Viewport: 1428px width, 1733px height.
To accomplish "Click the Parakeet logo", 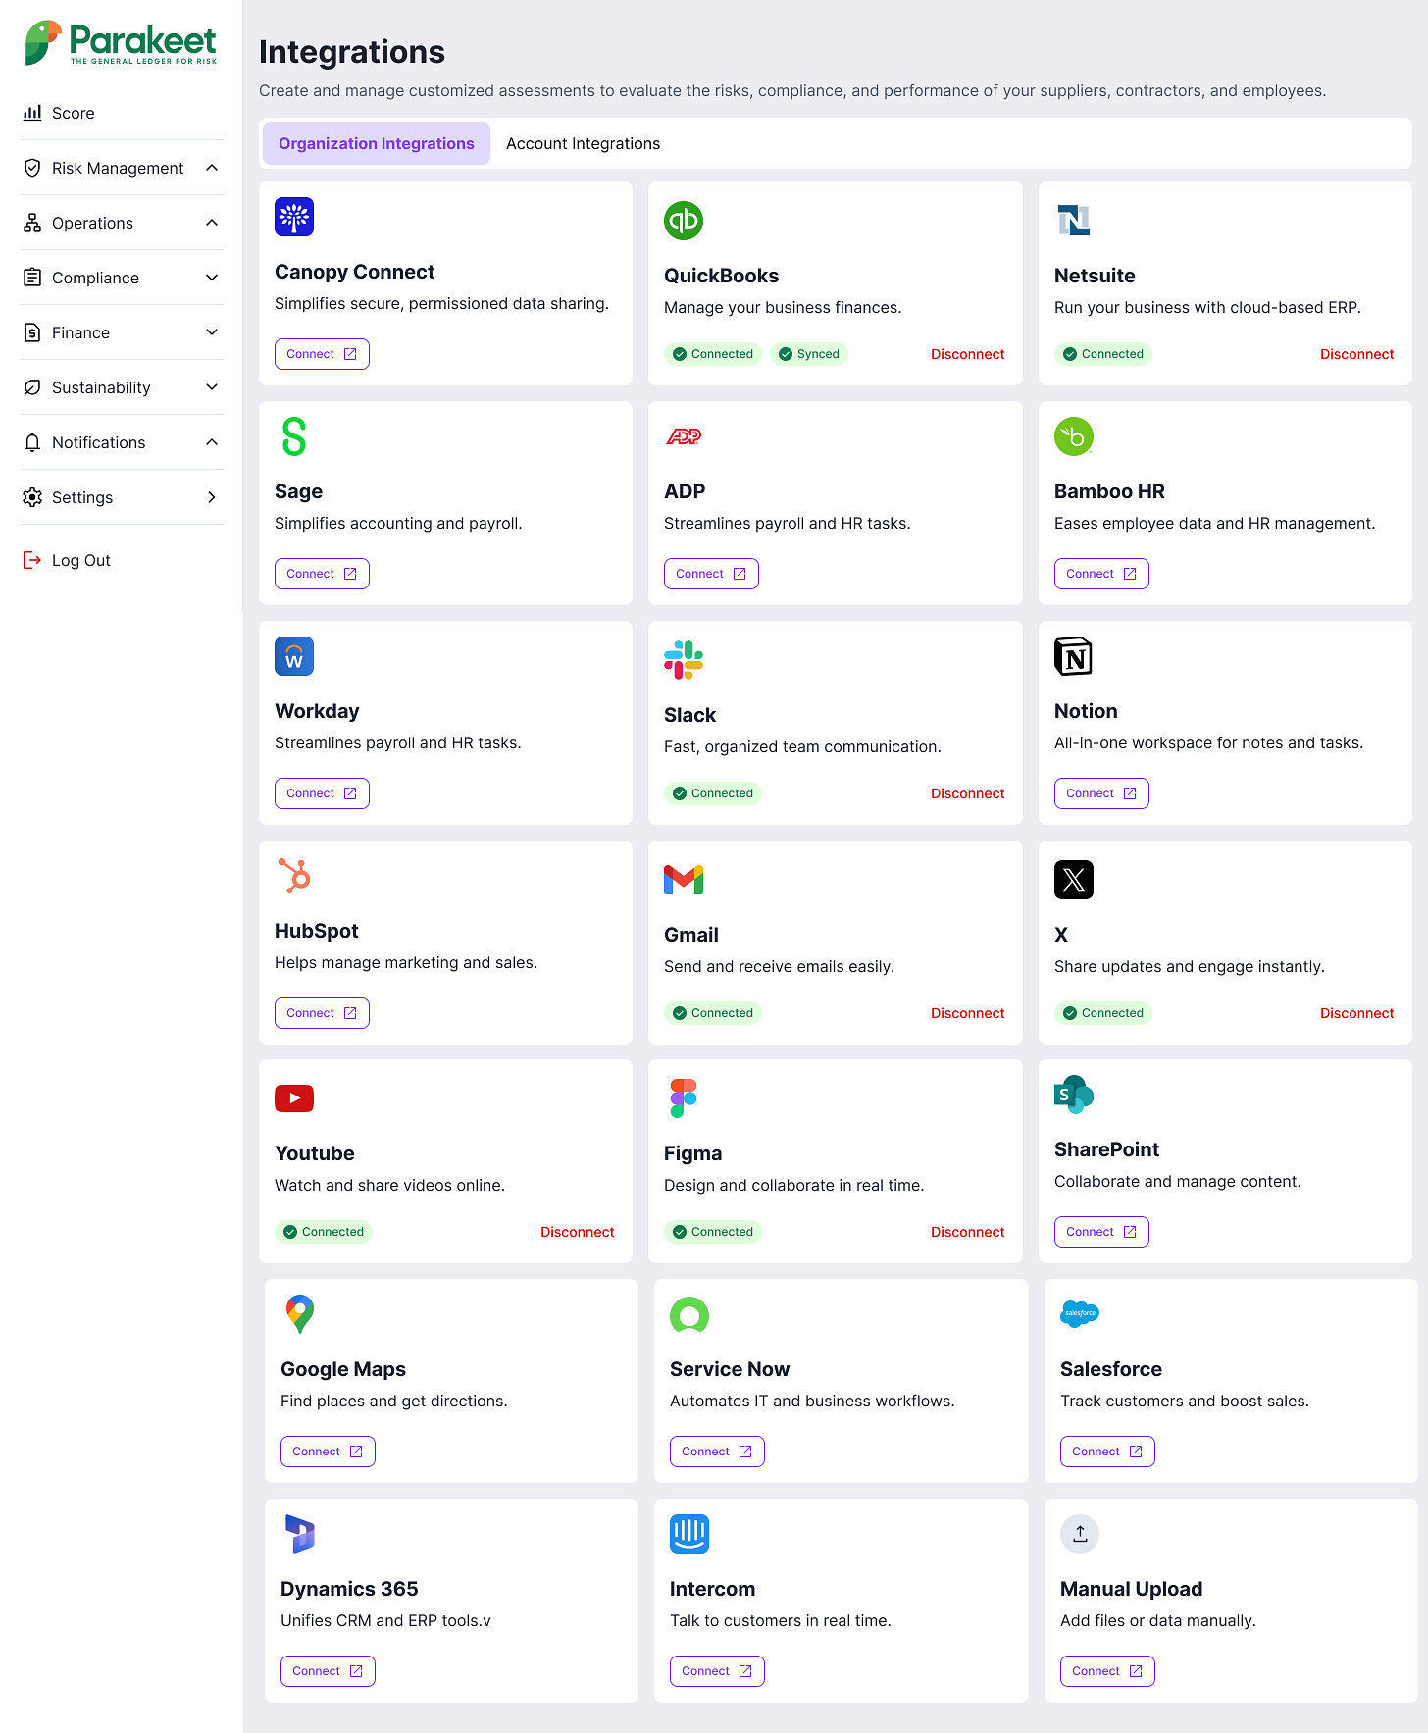I will pos(121,43).
